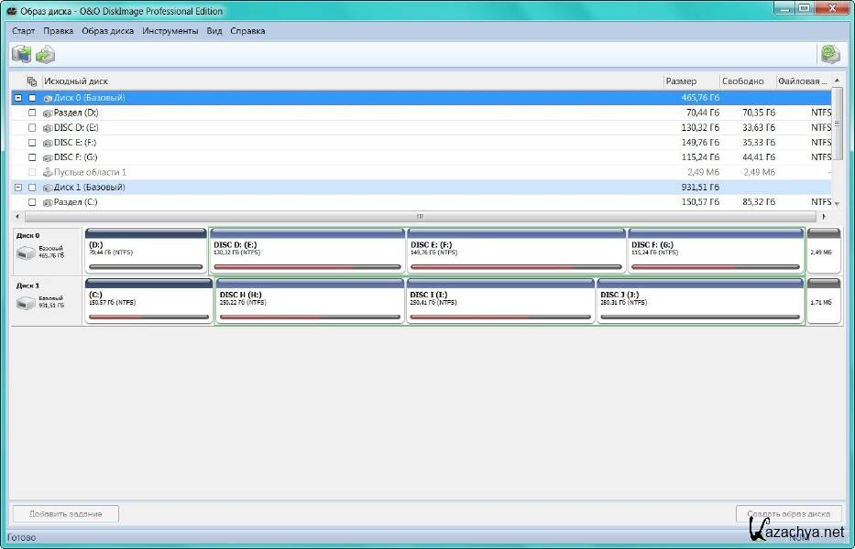This screenshot has width=855, height=549.
Task: Click the list's vertical scrollbar down arrow
Action: pos(837,202)
